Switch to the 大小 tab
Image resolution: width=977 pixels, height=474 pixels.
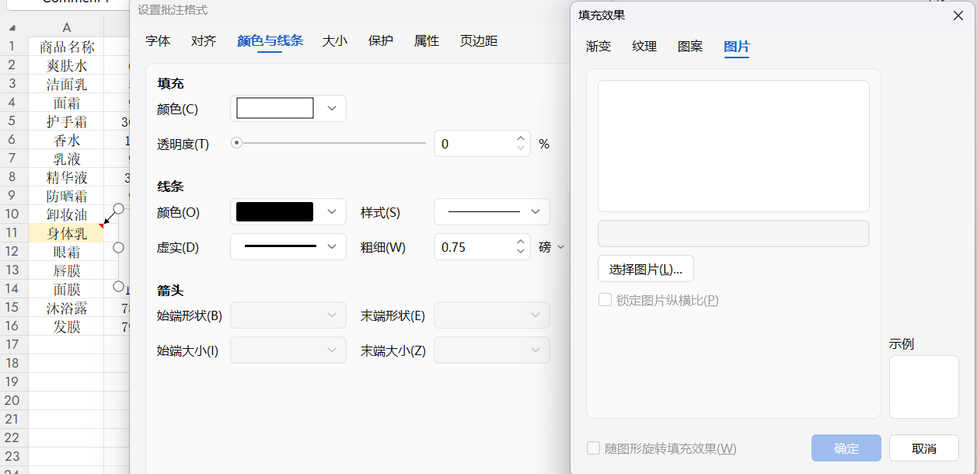[334, 40]
